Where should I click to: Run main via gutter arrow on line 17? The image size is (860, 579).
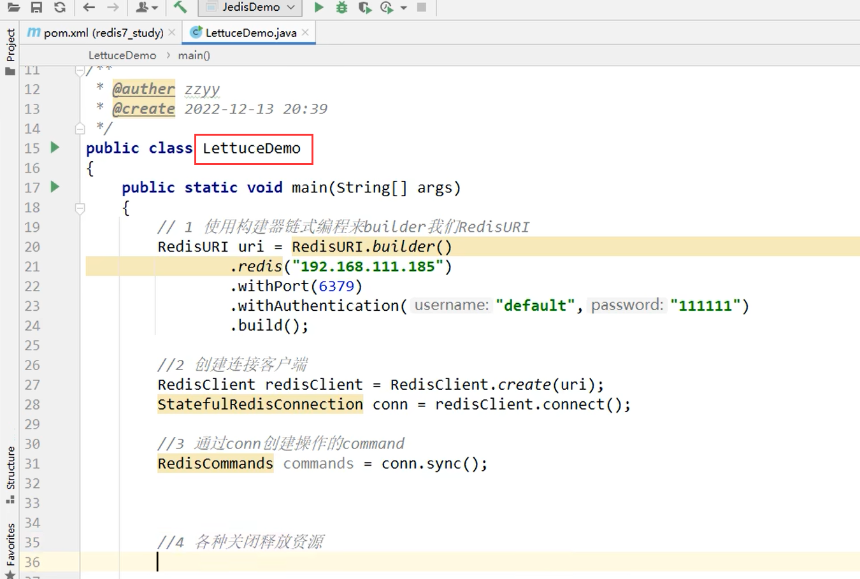click(55, 187)
